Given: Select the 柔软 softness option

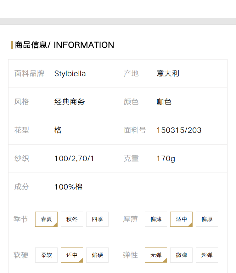Looking at the screenshot, I should click(x=46, y=255).
